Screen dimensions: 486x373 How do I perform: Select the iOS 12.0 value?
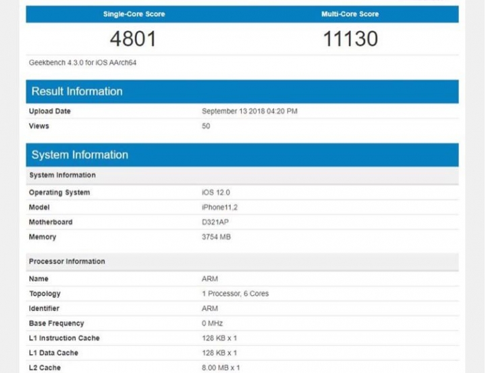(216, 192)
